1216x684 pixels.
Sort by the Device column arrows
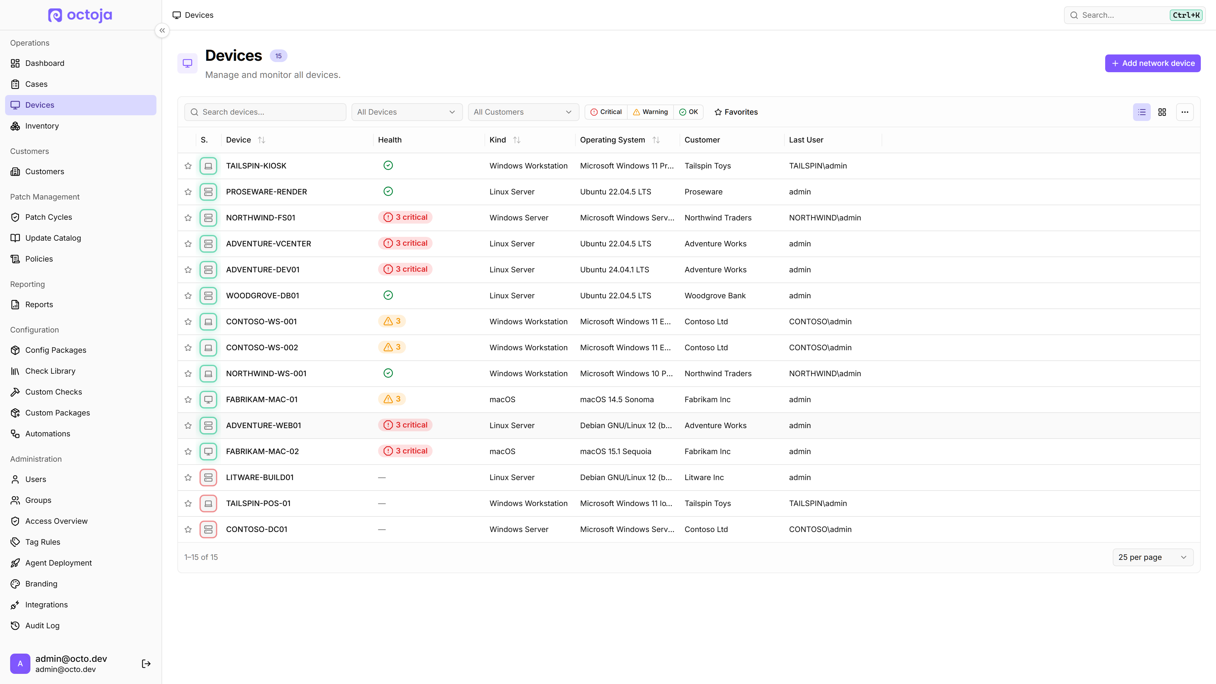click(x=262, y=140)
